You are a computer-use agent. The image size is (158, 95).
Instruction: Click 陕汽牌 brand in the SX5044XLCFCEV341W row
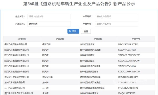point(46,55)
